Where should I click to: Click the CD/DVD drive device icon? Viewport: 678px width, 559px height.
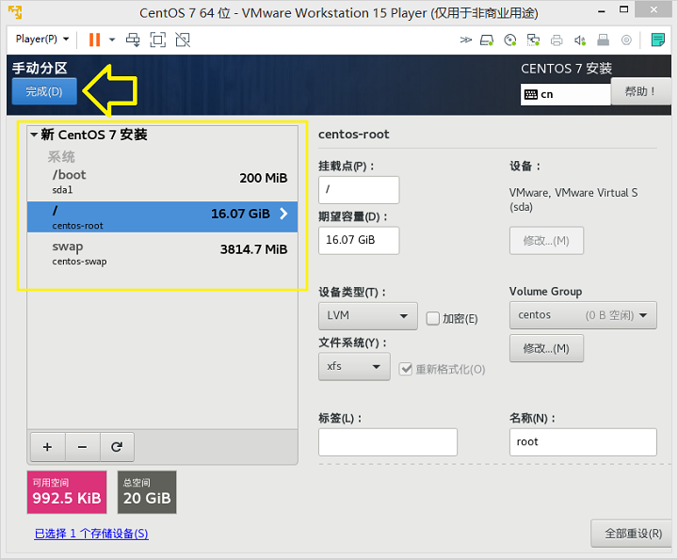[510, 40]
